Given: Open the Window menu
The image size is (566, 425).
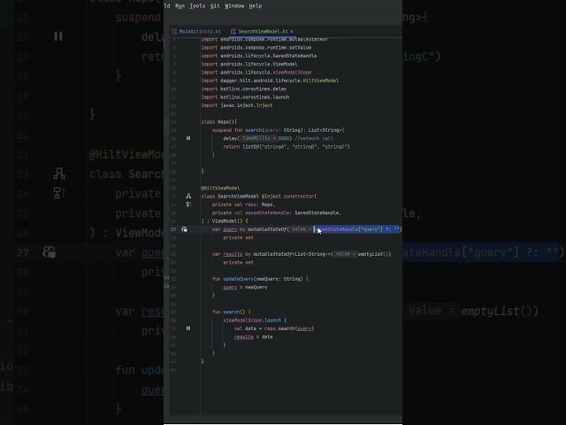Looking at the screenshot, I should click(234, 6).
